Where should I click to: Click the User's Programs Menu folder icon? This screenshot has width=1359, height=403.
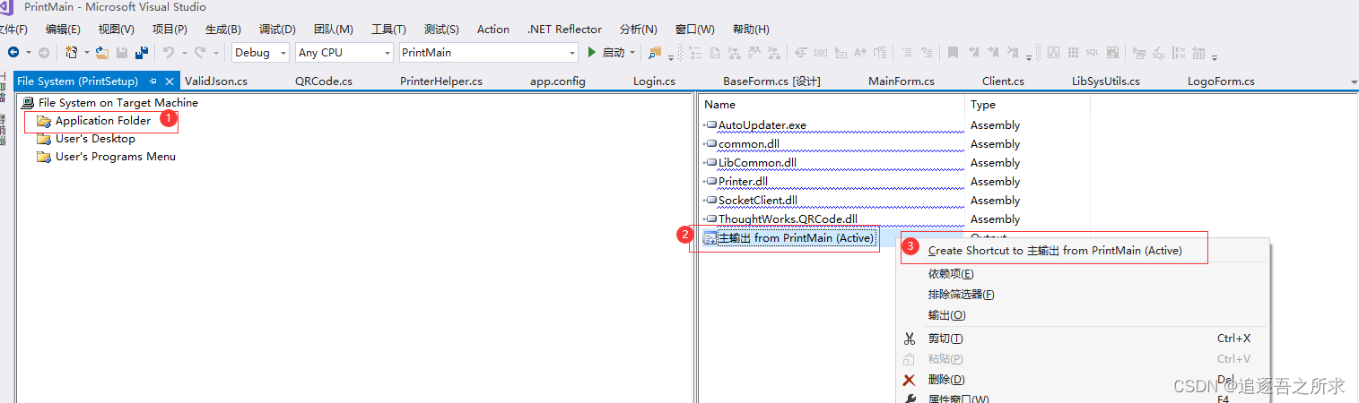(x=44, y=157)
